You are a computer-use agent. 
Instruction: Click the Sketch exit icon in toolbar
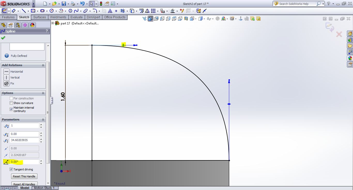pos(4,11)
